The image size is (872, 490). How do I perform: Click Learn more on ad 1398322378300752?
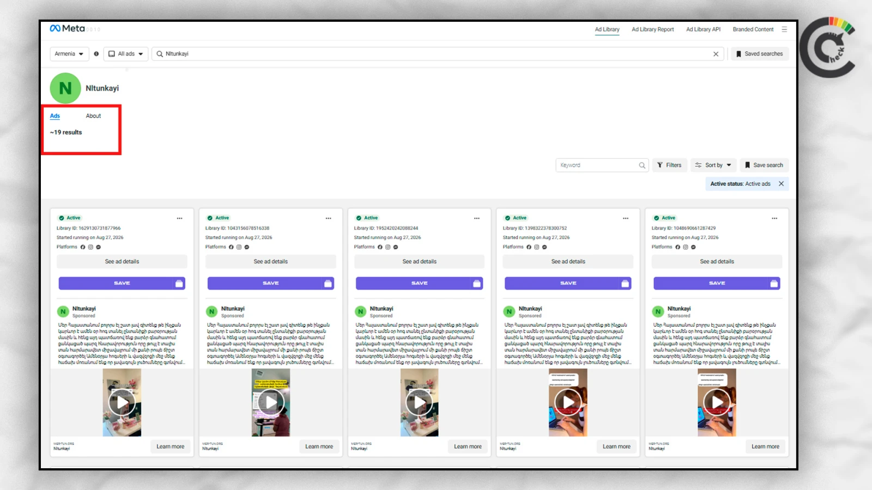(x=616, y=447)
